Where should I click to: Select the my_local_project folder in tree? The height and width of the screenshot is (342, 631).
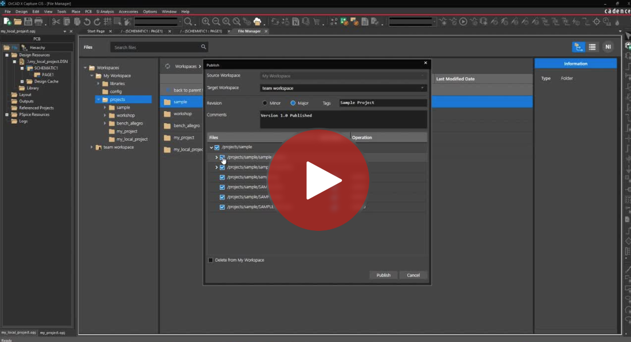[132, 139]
